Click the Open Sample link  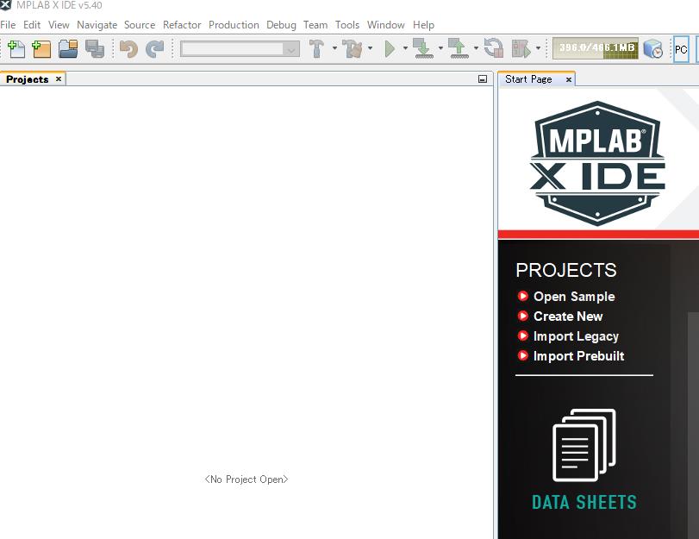(x=574, y=297)
